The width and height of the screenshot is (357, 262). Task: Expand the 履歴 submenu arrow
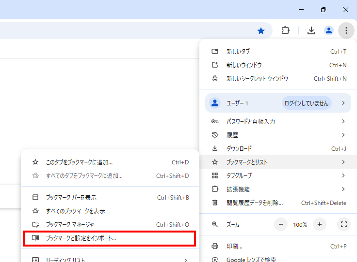(x=343, y=135)
